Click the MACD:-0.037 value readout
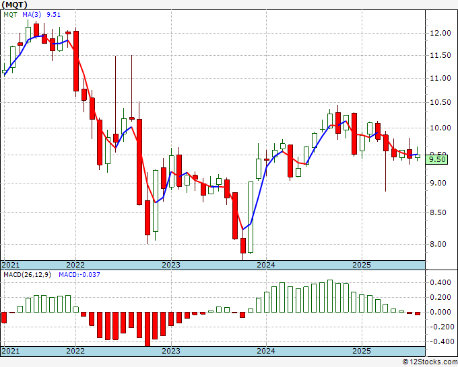Viewport: 458px width, 367px height. click(x=79, y=275)
